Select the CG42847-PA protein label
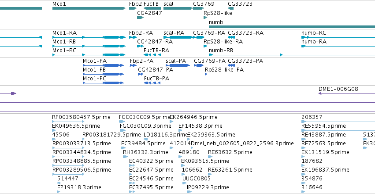Image resolution: width=375 pixels, height=194 pixels. (156, 70)
